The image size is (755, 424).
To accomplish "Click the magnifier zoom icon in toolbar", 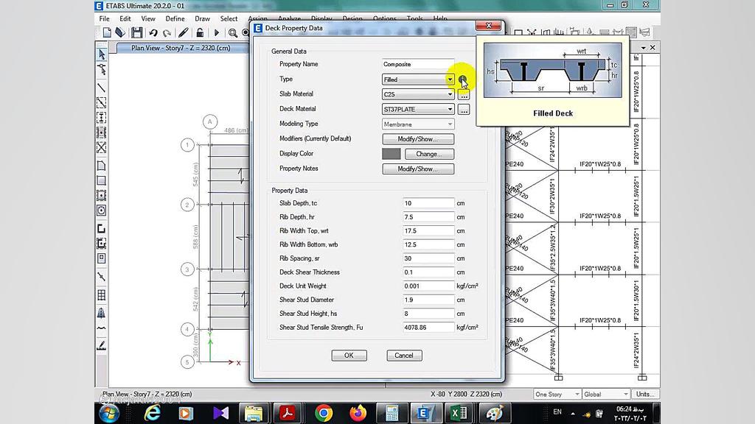I will (232, 32).
